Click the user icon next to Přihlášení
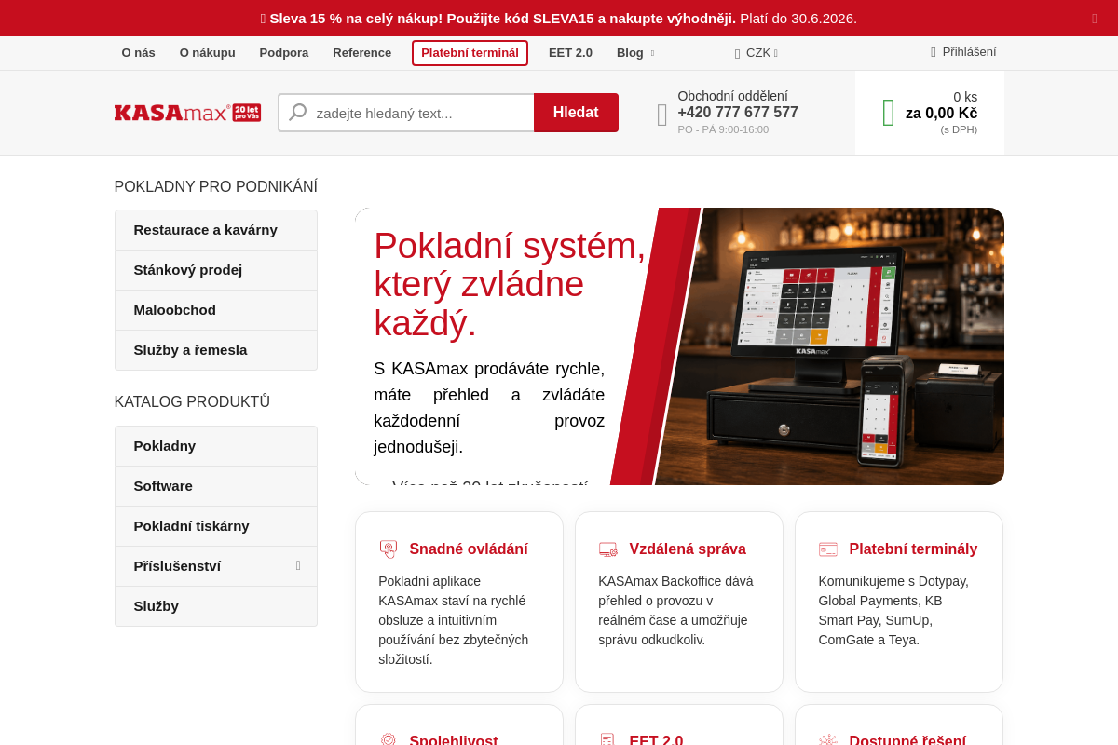 pos(934,52)
